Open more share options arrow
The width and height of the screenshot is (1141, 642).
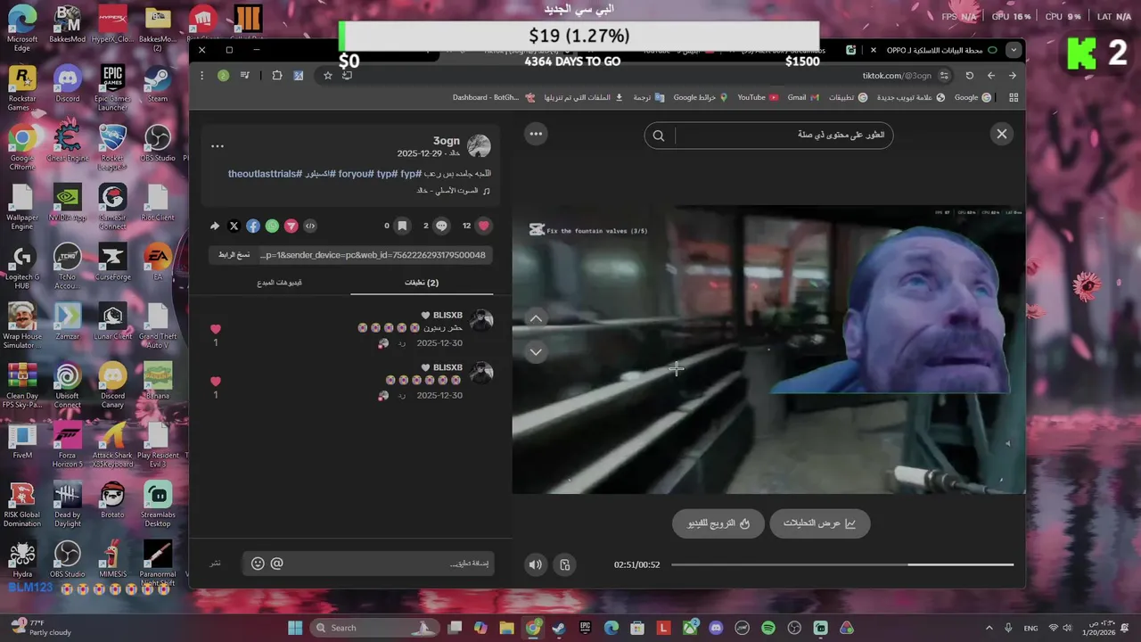click(x=215, y=226)
